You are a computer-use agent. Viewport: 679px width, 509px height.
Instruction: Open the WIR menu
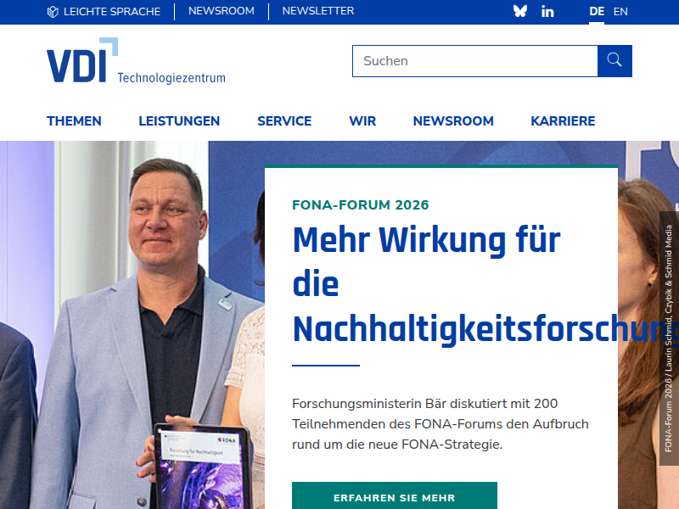(362, 121)
